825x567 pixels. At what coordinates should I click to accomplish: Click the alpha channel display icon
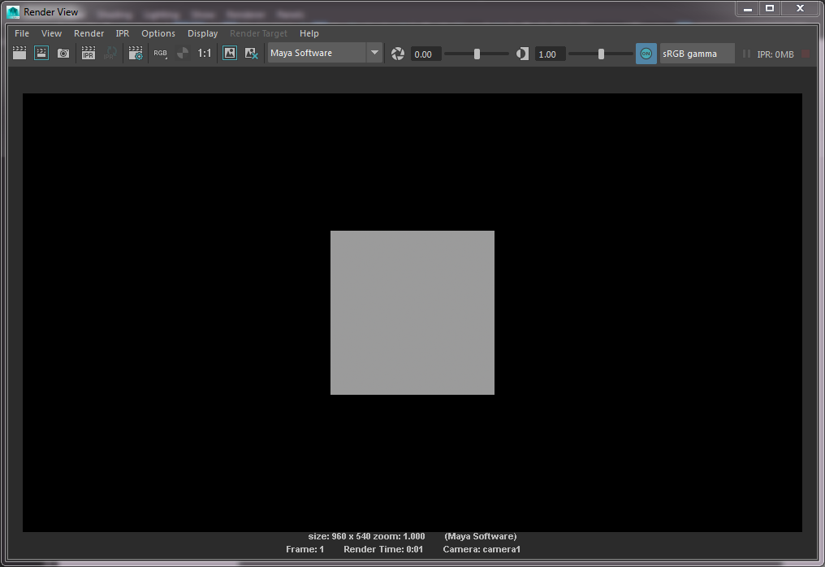pos(183,53)
